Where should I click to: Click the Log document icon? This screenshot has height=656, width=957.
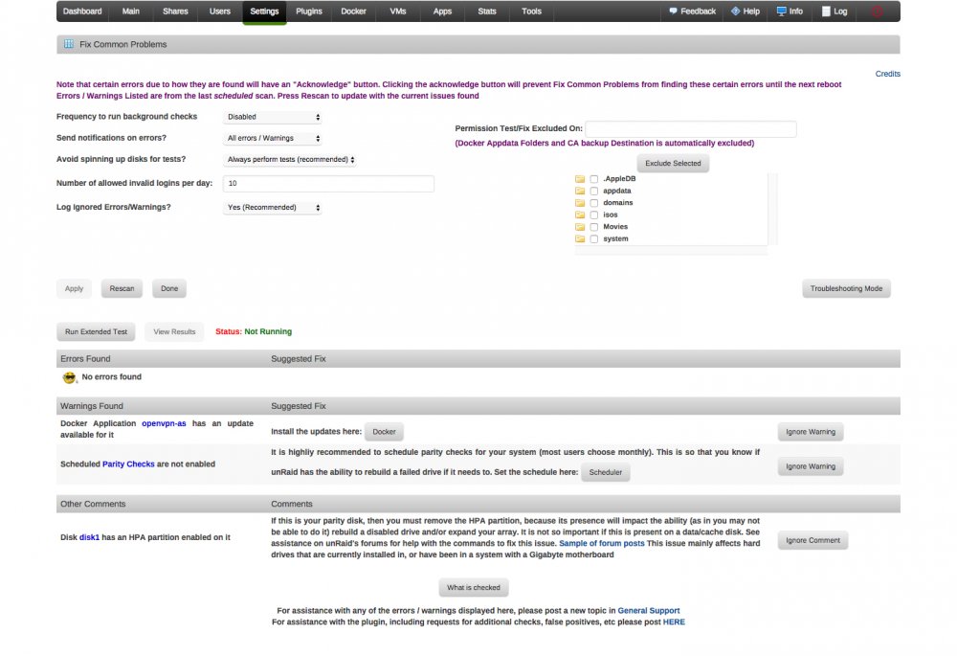826,11
